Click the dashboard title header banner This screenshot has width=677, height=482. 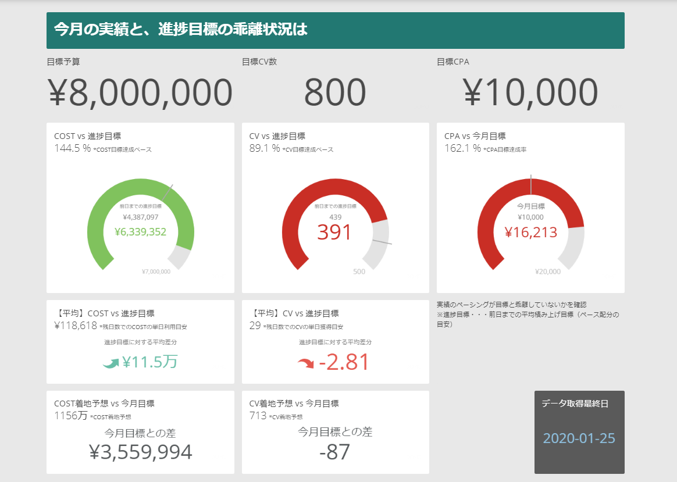pos(335,30)
